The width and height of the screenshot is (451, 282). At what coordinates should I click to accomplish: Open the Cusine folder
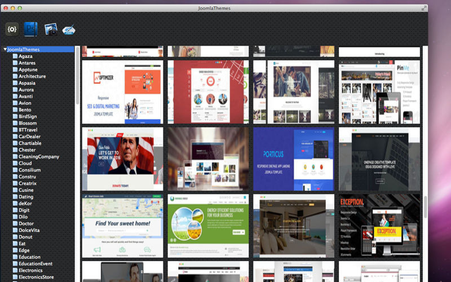point(26,190)
